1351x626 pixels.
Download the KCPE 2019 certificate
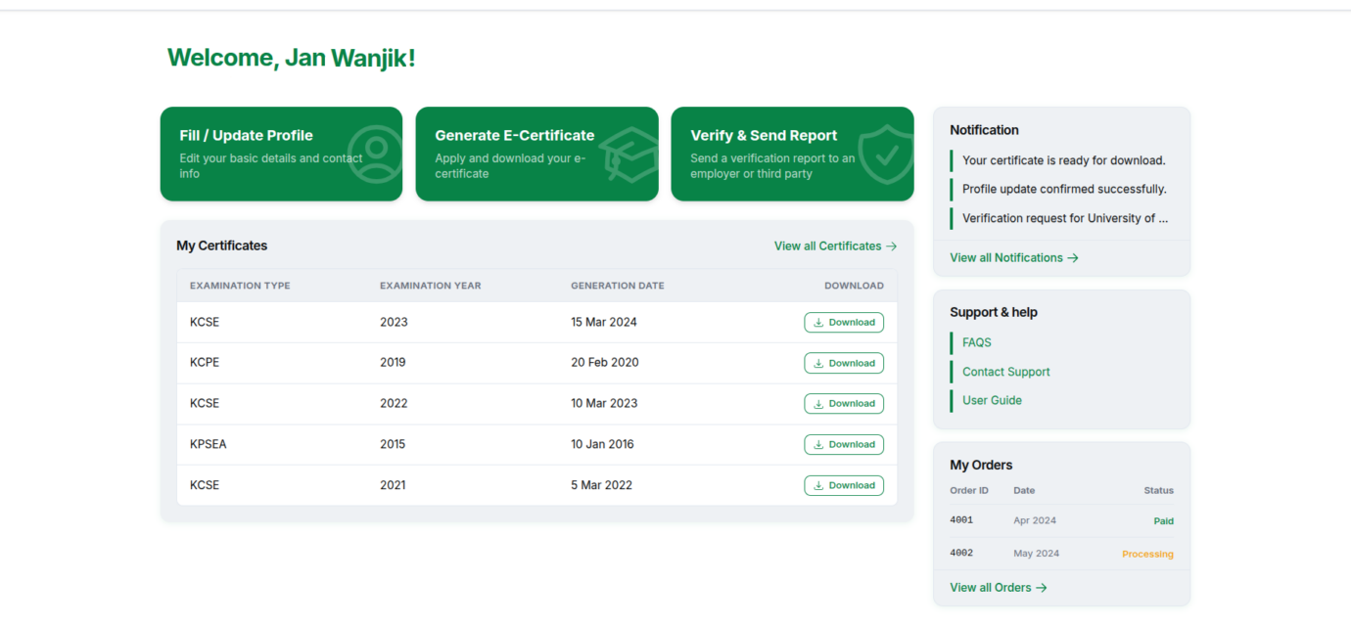click(844, 363)
